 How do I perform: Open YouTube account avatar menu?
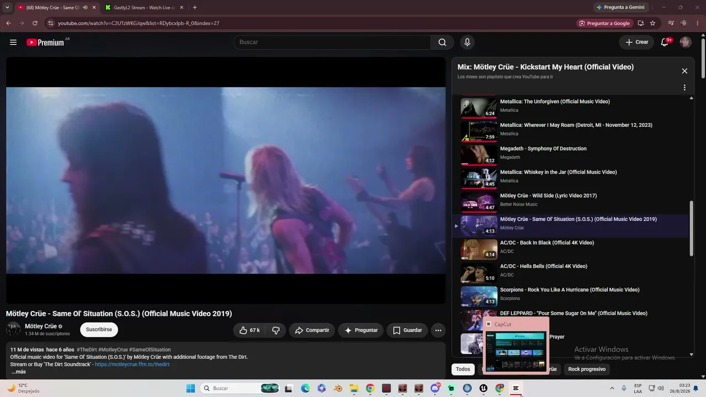[686, 42]
